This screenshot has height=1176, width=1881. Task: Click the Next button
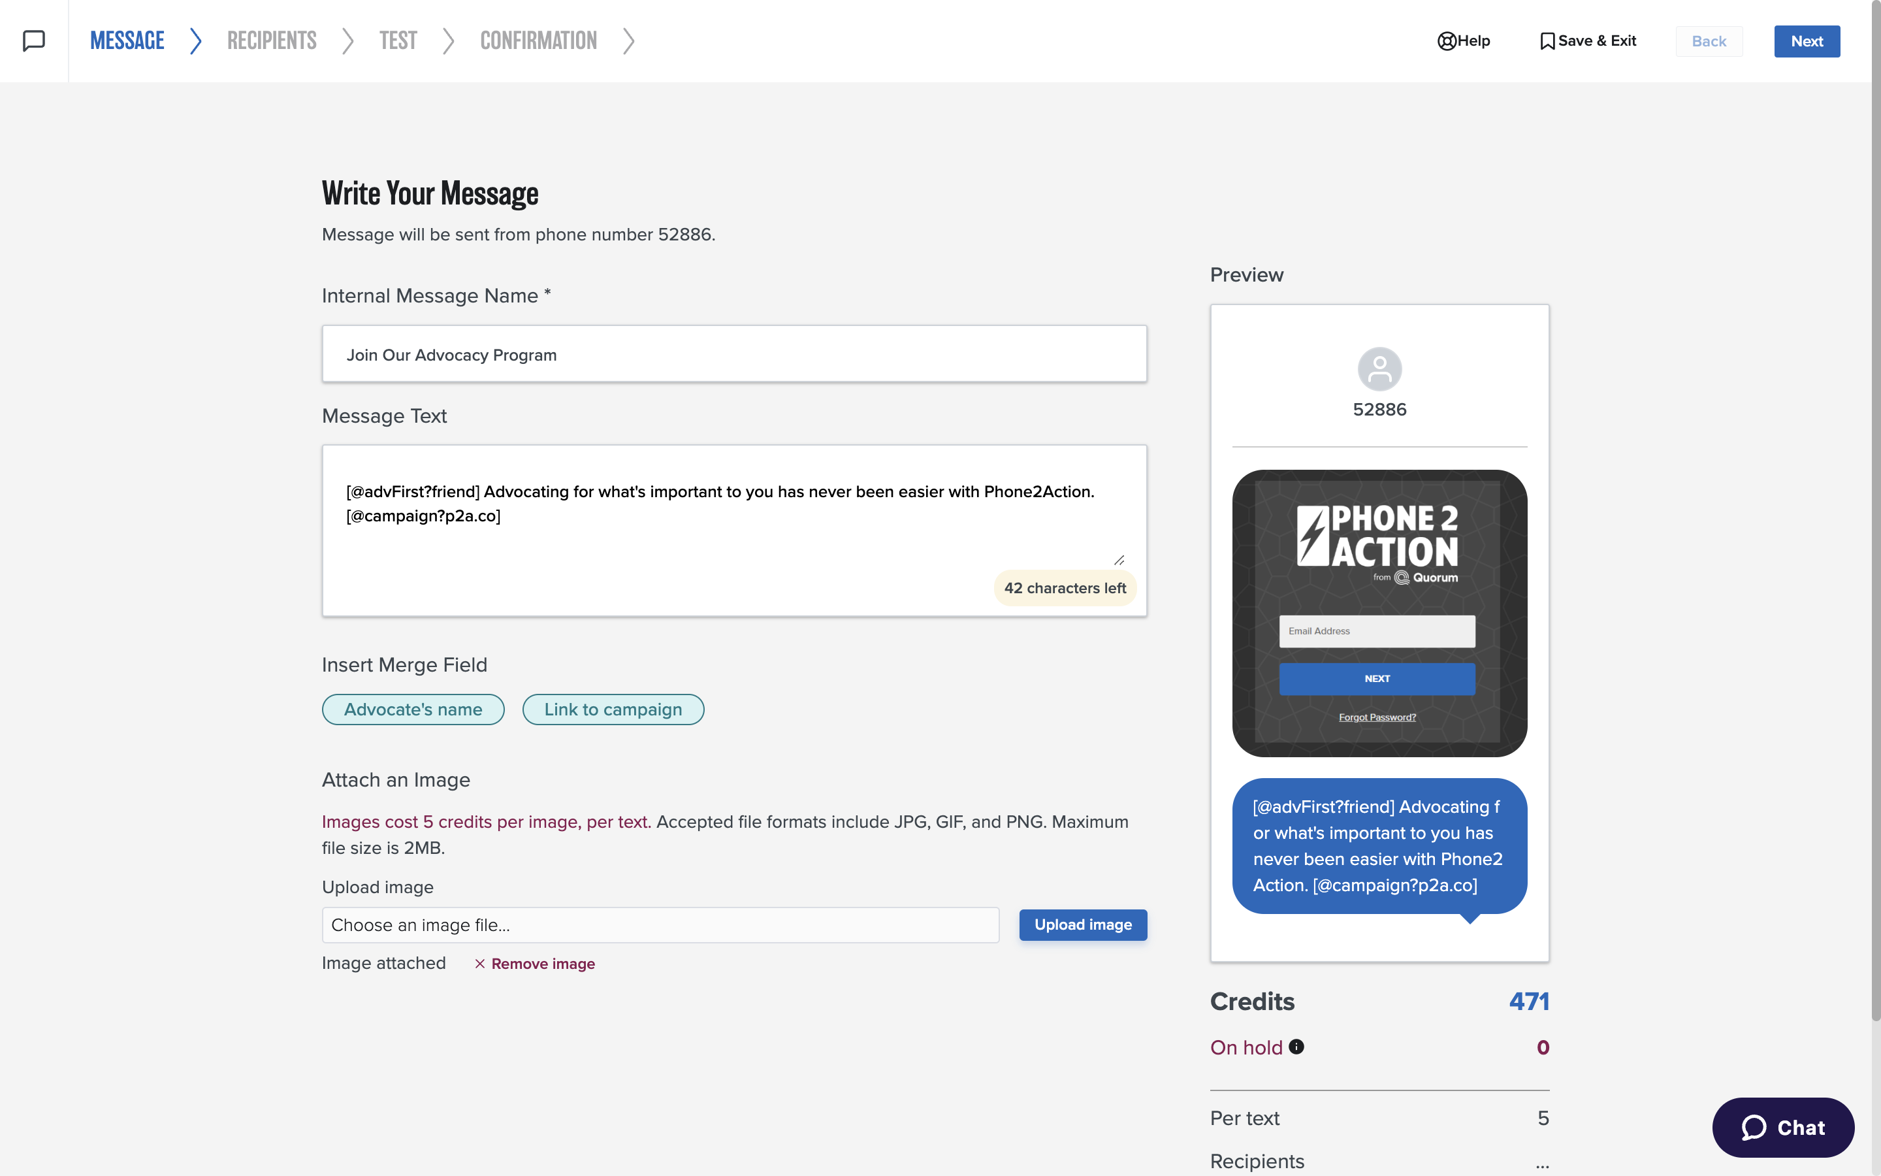click(x=1807, y=41)
